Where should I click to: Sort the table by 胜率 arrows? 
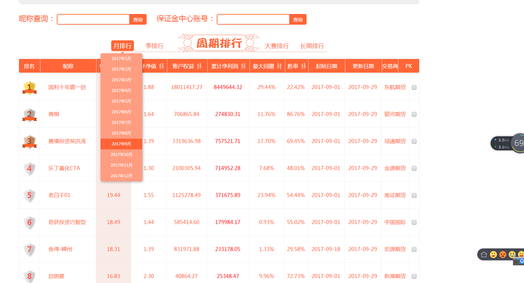pos(303,66)
